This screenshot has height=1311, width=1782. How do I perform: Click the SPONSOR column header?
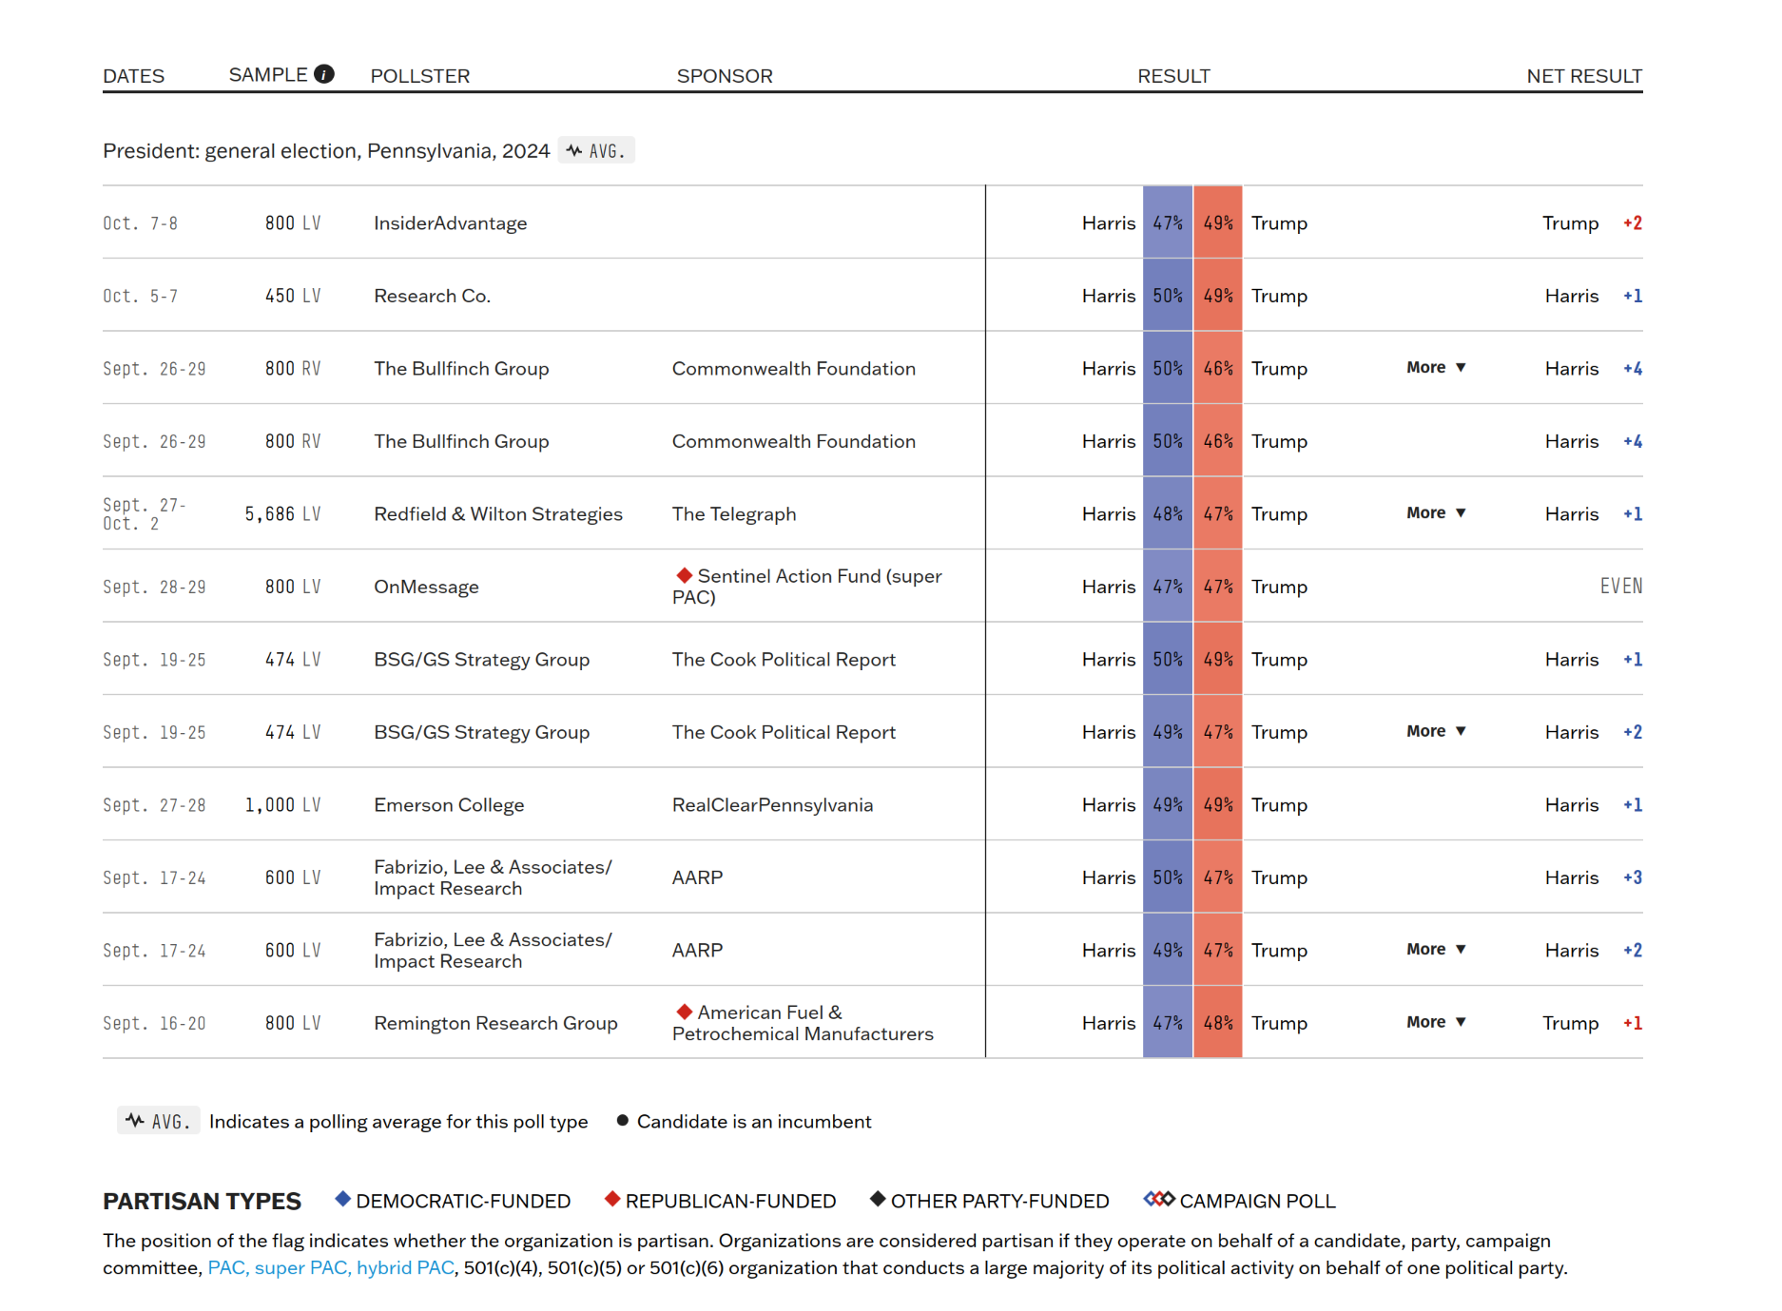pyautogui.click(x=725, y=76)
